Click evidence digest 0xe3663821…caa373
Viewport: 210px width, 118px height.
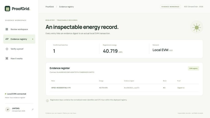pyautogui.click(x=132, y=88)
